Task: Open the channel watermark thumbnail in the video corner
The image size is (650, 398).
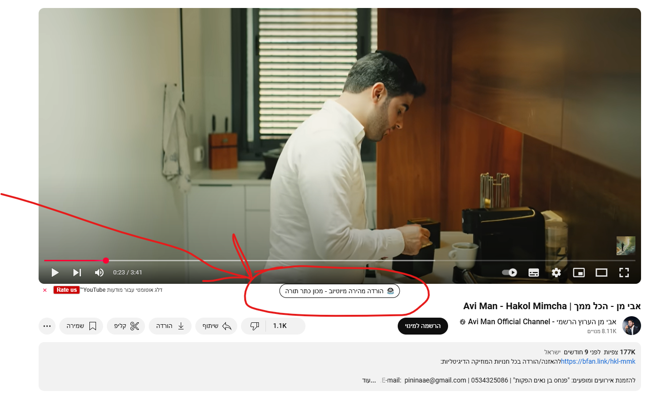Action: click(626, 246)
